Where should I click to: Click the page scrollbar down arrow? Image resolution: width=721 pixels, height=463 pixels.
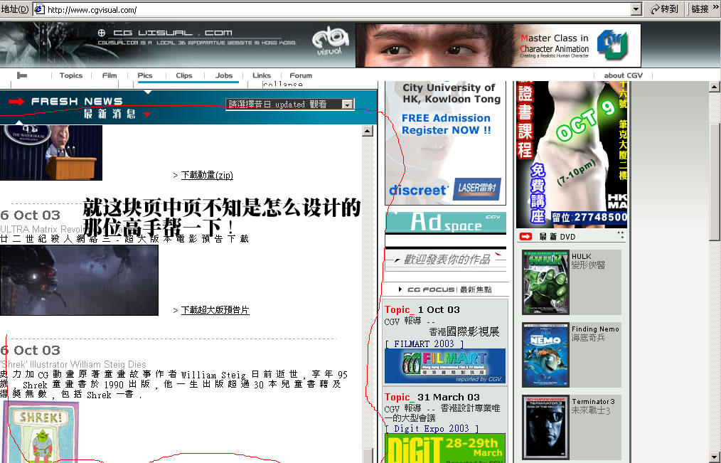point(714,457)
